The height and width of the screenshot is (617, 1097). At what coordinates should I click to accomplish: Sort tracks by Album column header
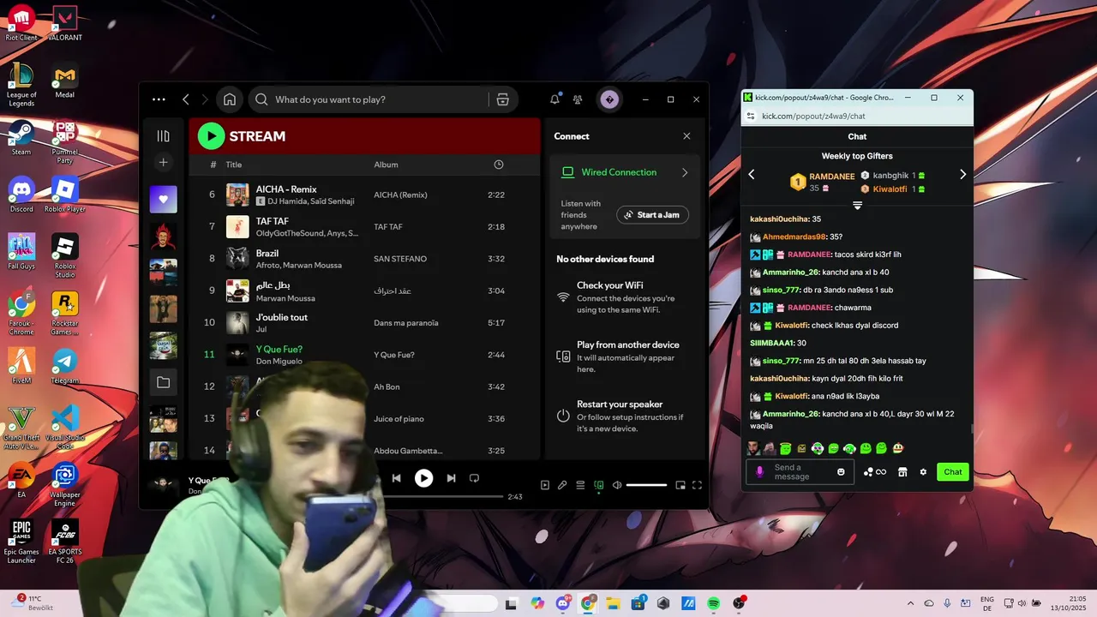pyautogui.click(x=386, y=165)
